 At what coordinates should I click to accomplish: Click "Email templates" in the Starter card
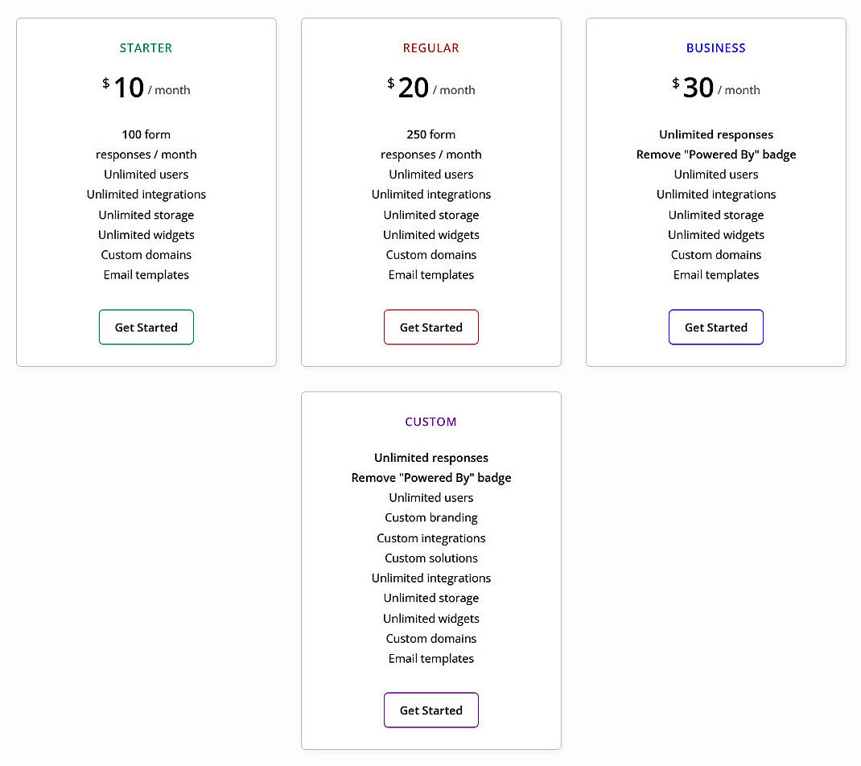pyautogui.click(x=146, y=274)
